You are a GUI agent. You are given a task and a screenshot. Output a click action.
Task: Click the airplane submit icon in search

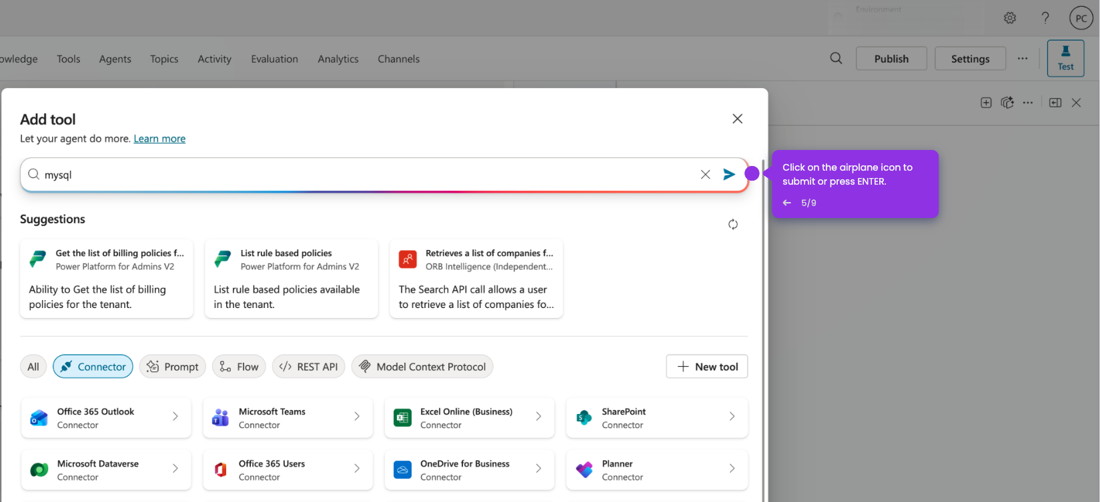[729, 175]
